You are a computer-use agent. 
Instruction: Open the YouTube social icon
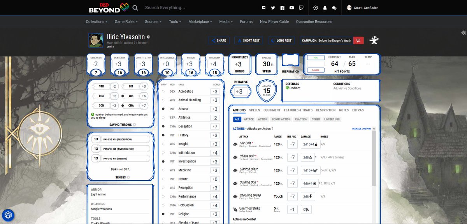292,8
